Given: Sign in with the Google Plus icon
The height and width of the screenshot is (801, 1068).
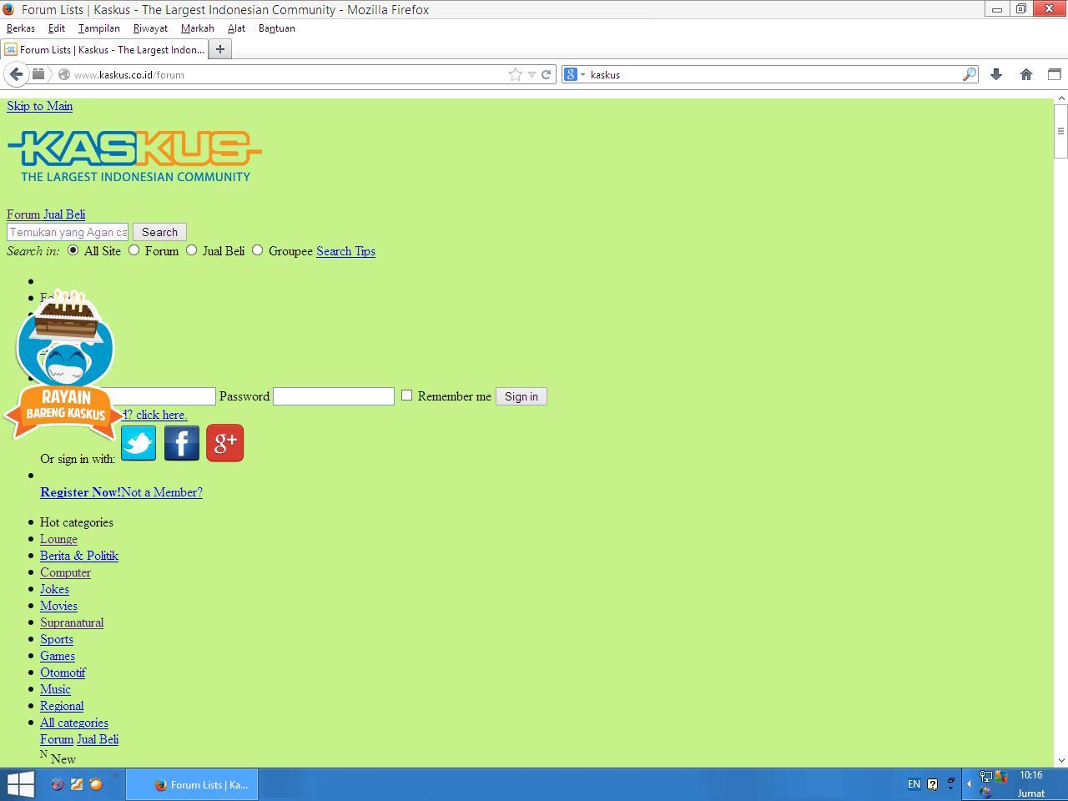Looking at the screenshot, I should pyautogui.click(x=224, y=443).
